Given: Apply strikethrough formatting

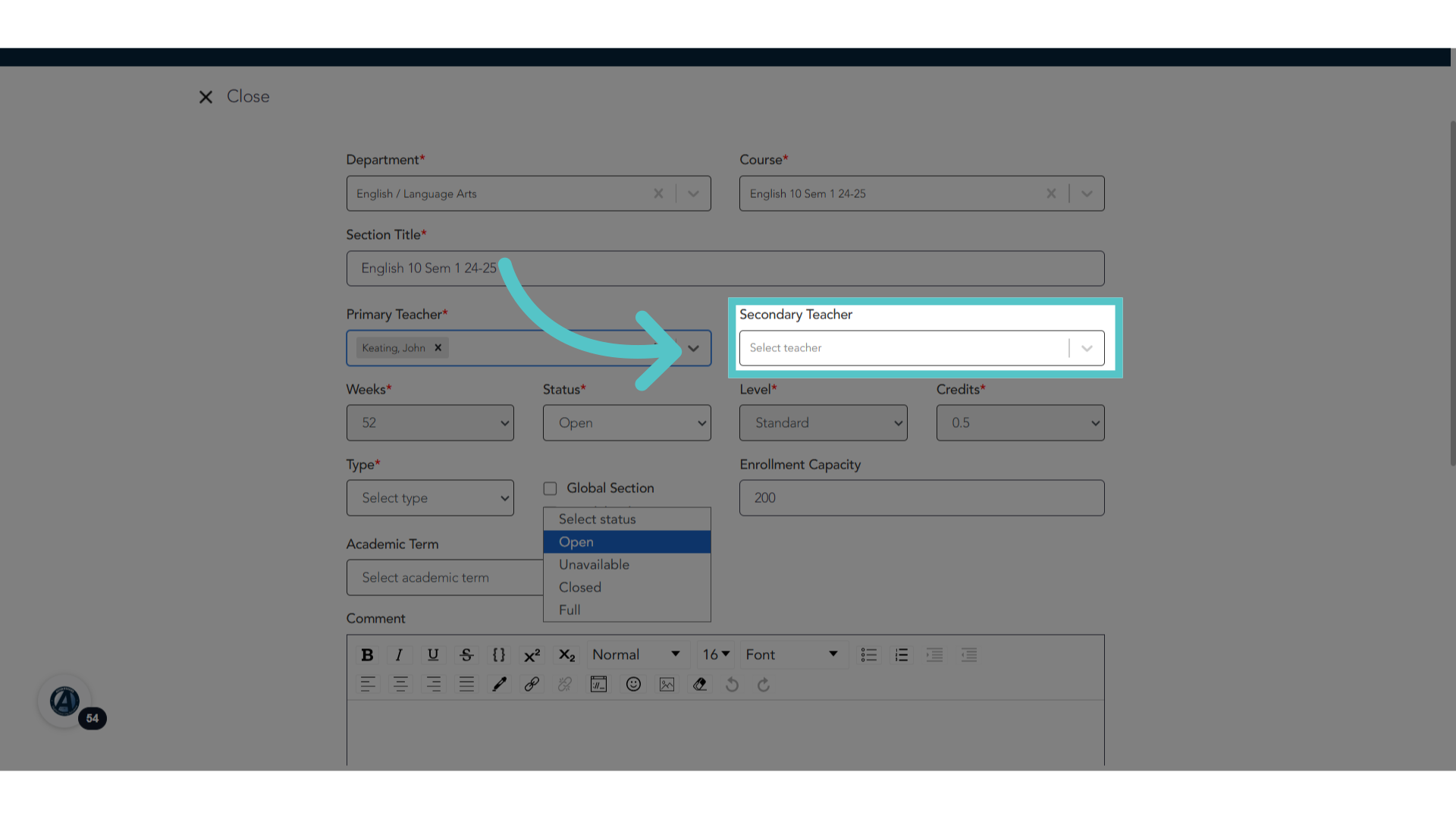Looking at the screenshot, I should 466,654.
